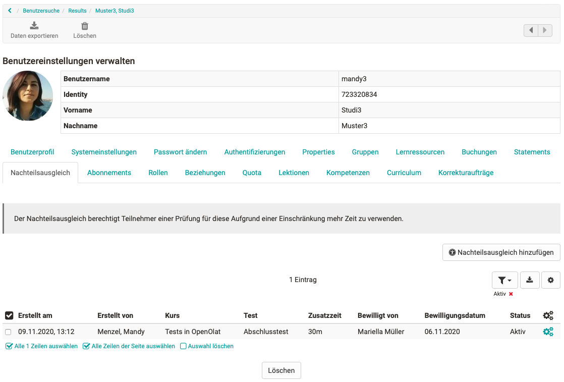Go back using the breadcrumb chevron
The image size is (564, 382).
pos(10,11)
